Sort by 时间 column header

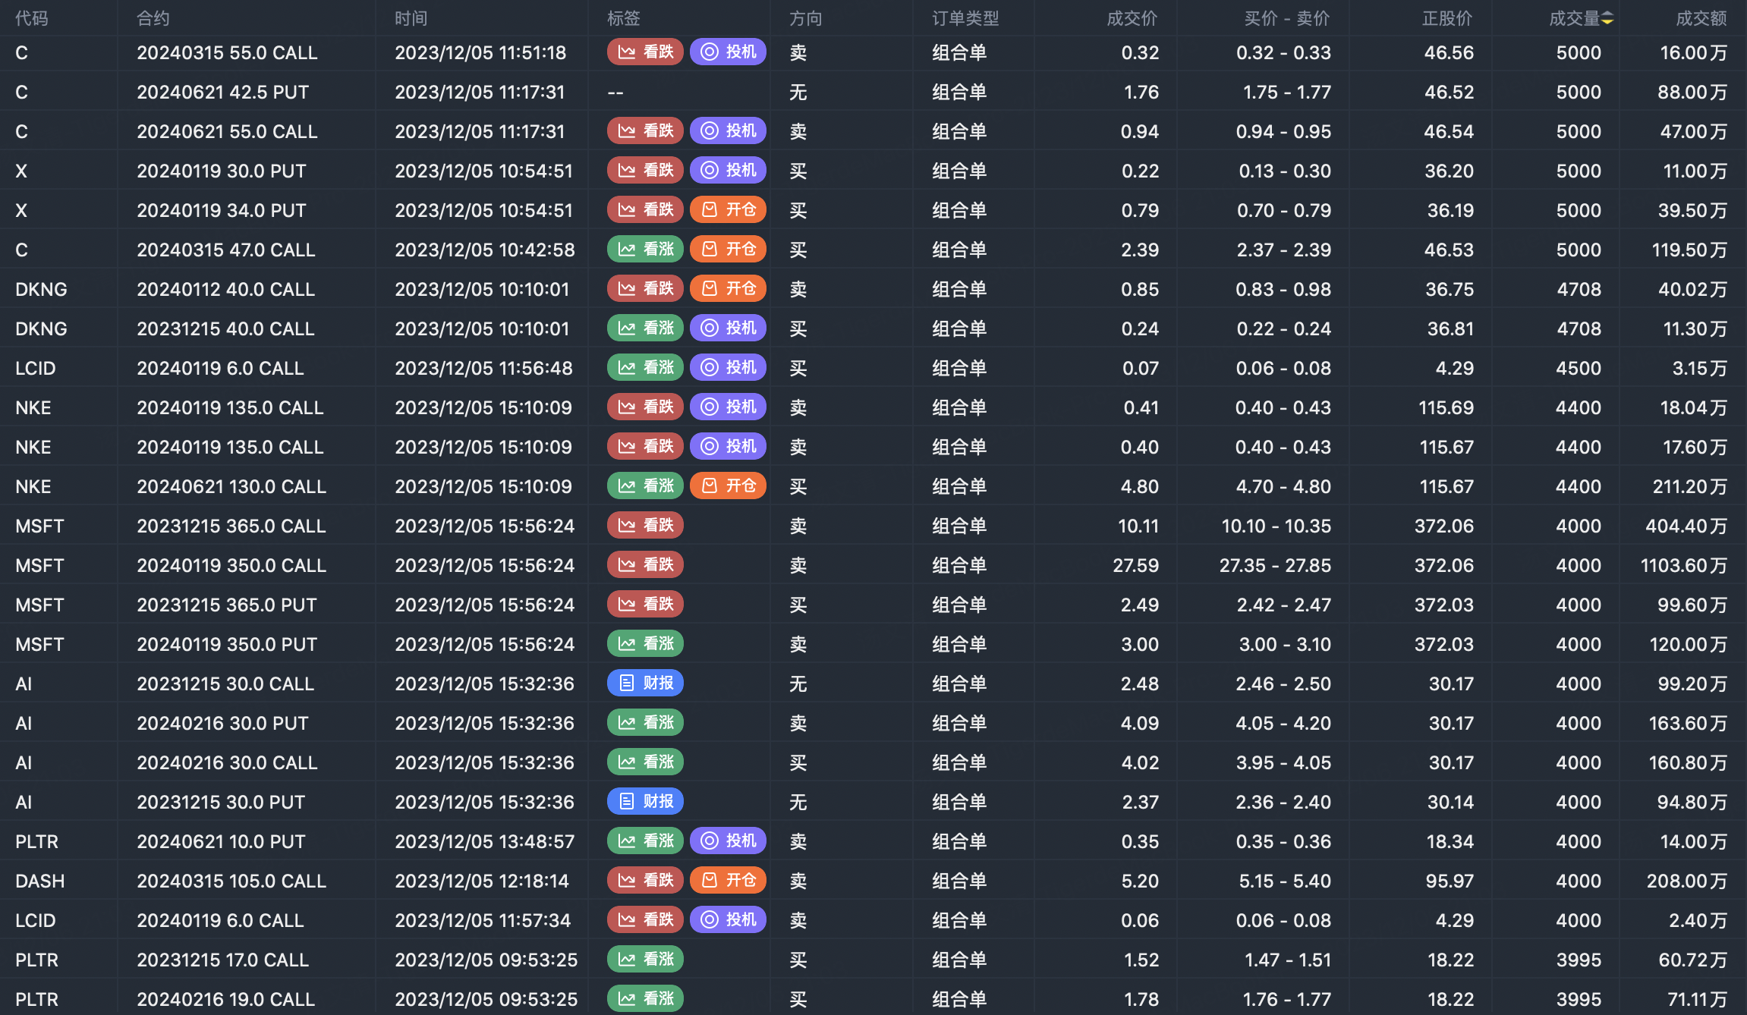pos(411,18)
